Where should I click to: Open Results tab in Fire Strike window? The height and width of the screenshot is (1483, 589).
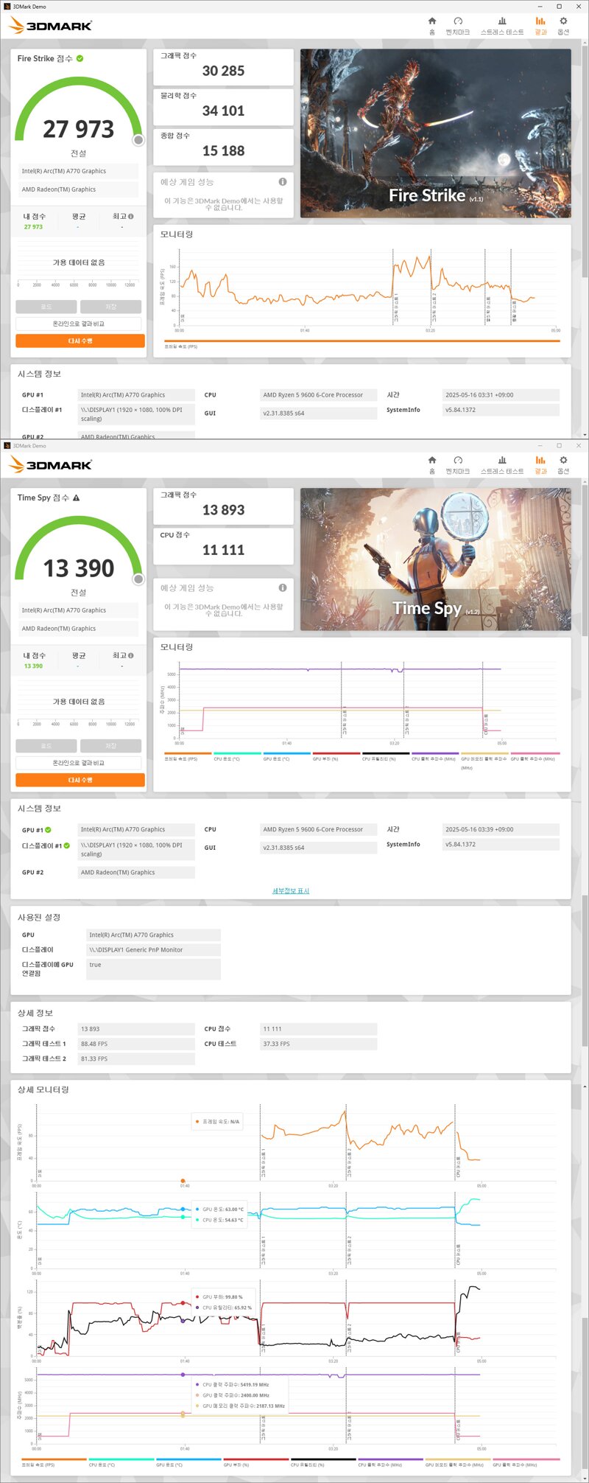540,26
